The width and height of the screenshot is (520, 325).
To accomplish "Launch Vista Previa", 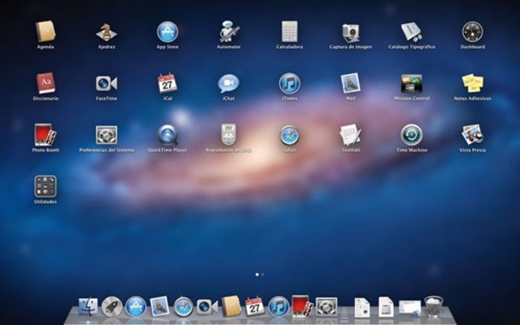I will [x=473, y=134].
